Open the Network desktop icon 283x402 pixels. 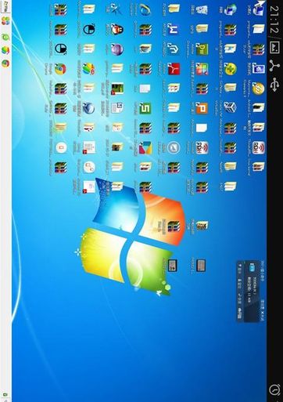tap(230, 9)
